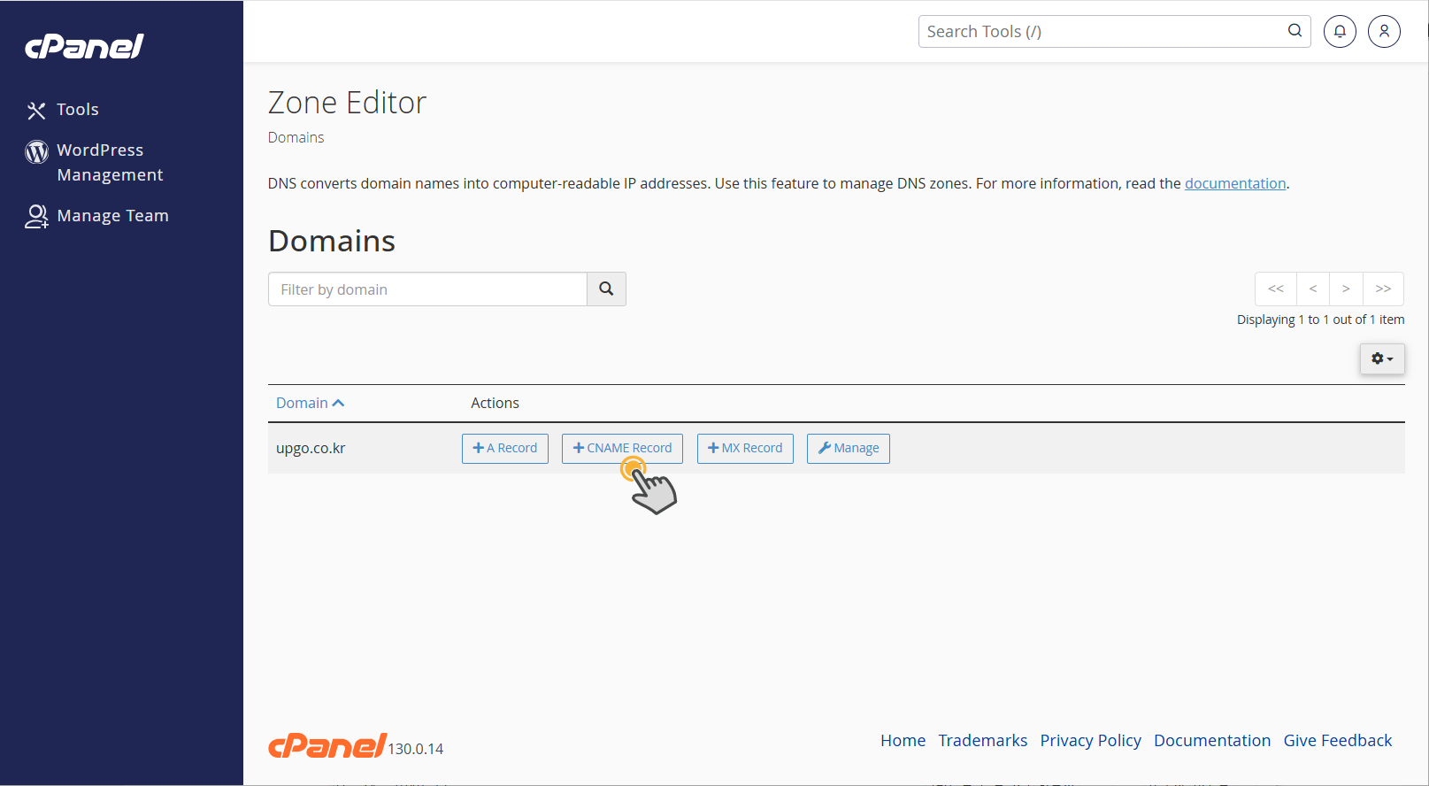Click the Filter by domain field

coord(427,289)
